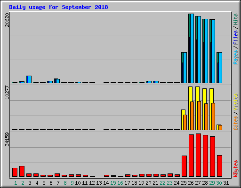Click day 29 on the x-axis
This screenshot has width=241, height=188.
click(212, 183)
